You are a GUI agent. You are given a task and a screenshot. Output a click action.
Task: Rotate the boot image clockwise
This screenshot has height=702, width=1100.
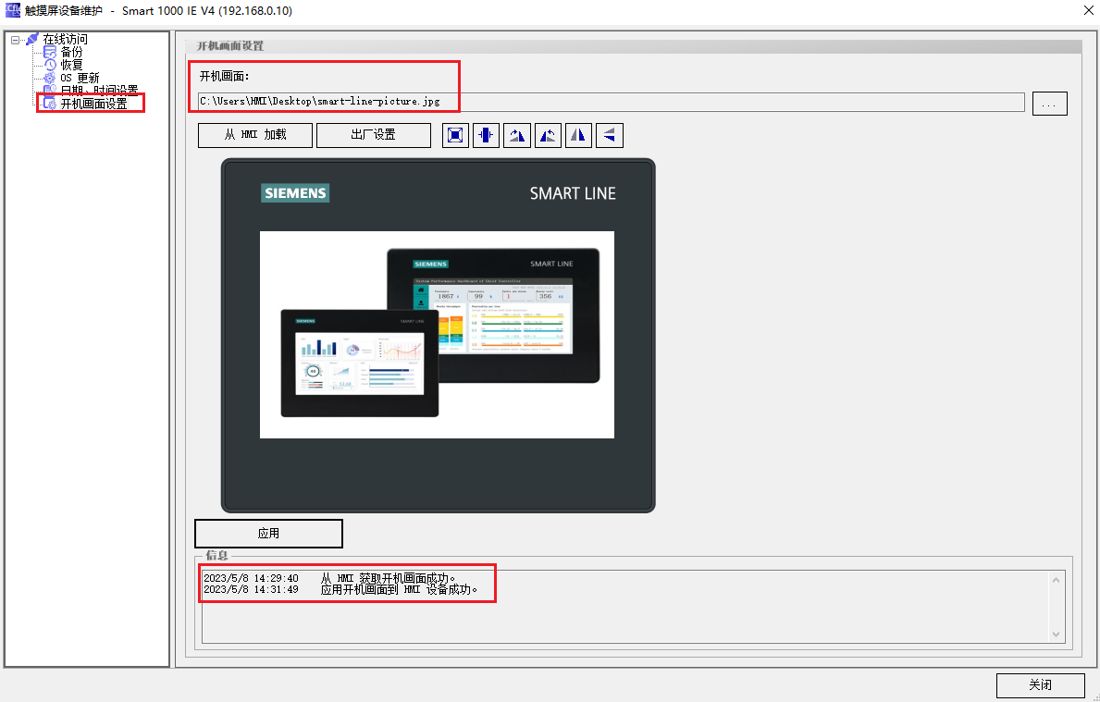[517, 135]
